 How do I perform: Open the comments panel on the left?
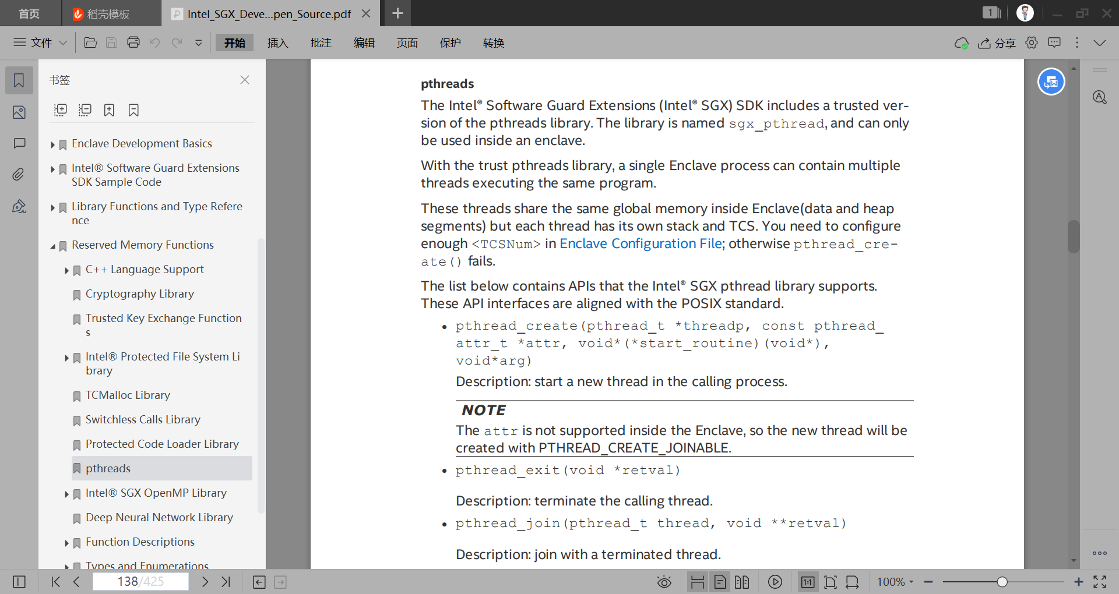(x=19, y=144)
